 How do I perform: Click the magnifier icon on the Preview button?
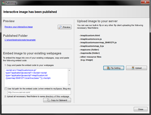coord(60,27)
